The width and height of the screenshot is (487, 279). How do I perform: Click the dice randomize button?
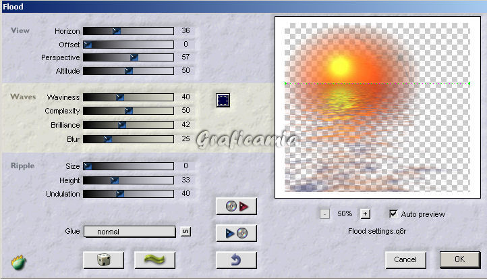(103, 259)
